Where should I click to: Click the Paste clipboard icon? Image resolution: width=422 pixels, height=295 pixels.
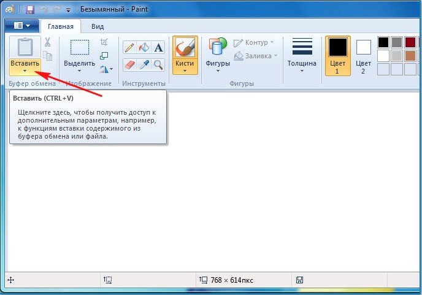(x=25, y=47)
